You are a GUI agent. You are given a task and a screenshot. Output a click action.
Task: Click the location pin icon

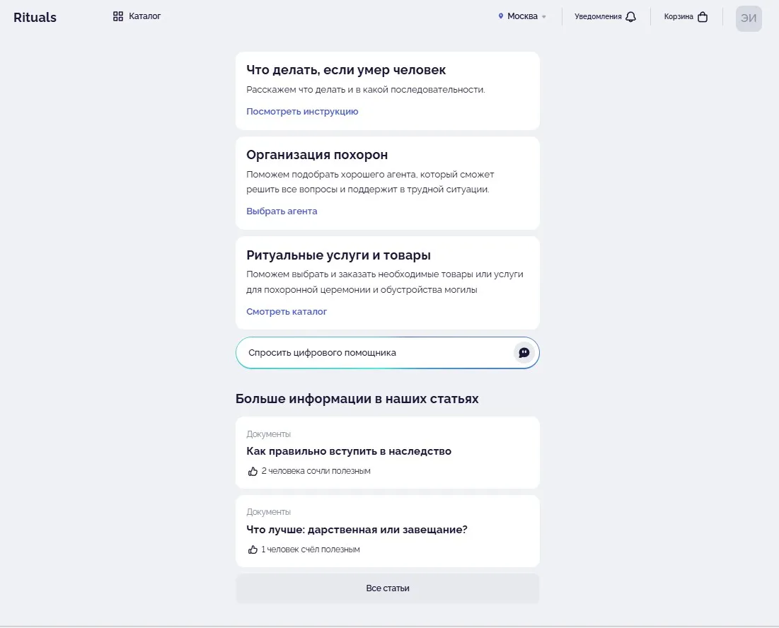point(501,16)
